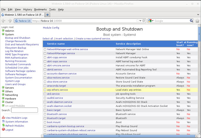Expand the Hardware category

[3, 98]
